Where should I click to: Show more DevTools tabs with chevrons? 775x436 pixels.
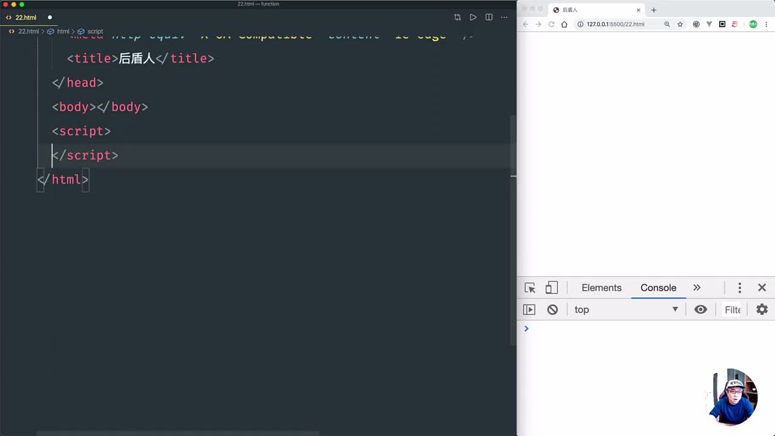pyautogui.click(x=697, y=288)
